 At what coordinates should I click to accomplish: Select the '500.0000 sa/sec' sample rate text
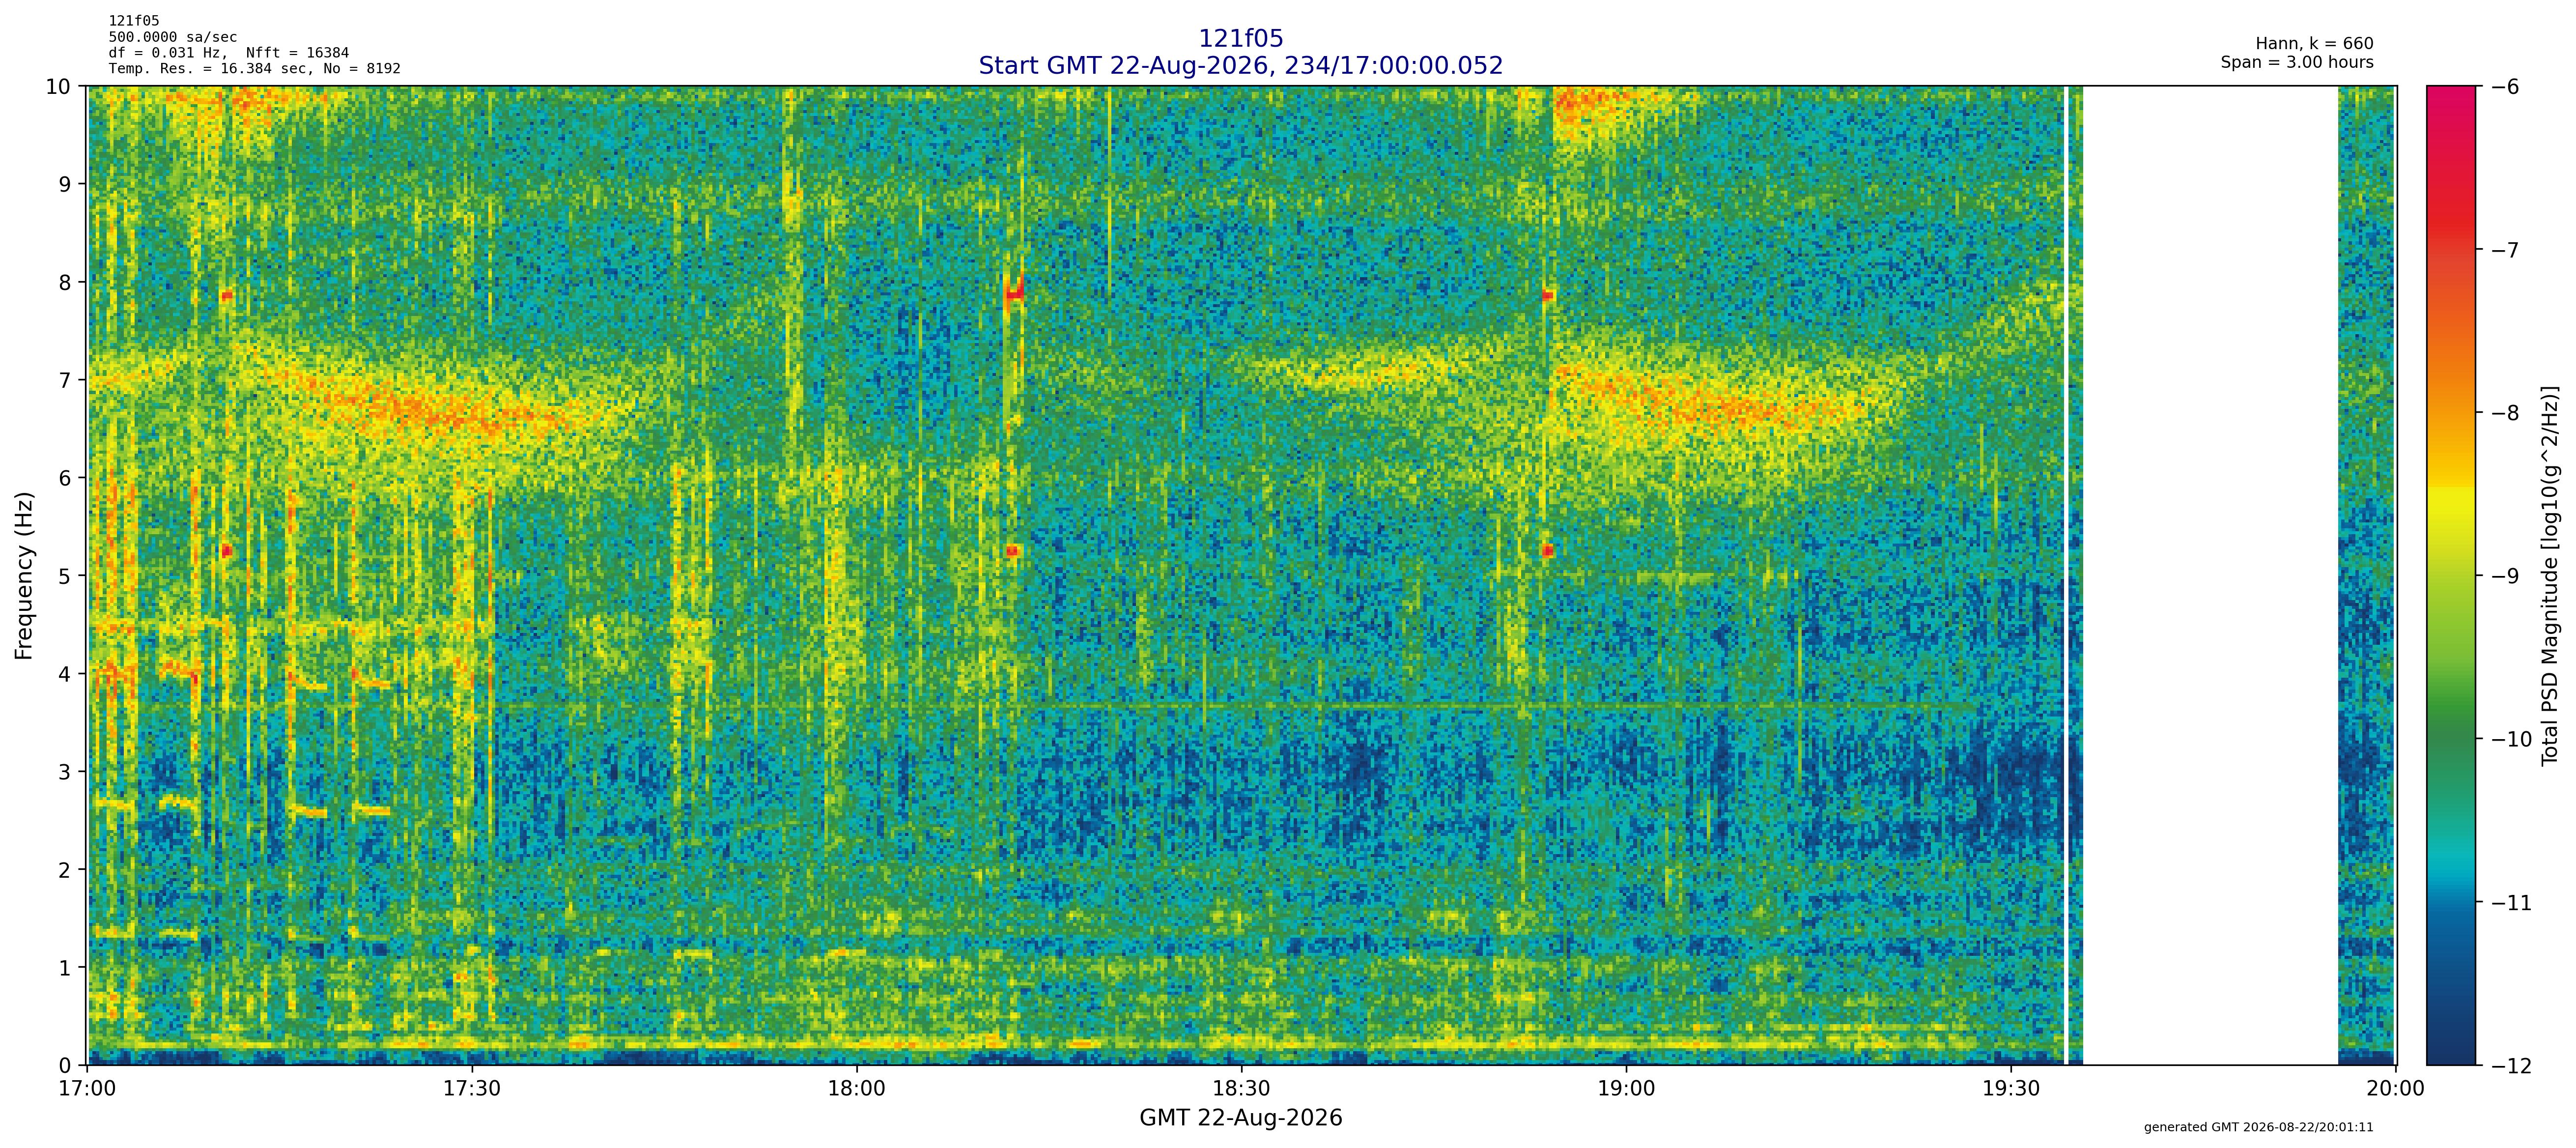click(x=173, y=37)
